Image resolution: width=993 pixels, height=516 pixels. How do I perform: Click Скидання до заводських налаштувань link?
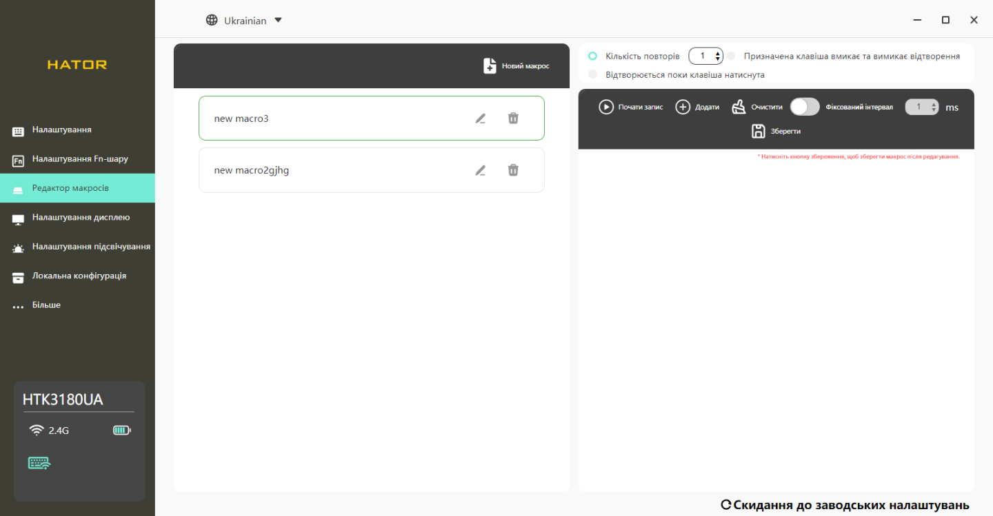(851, 505)
